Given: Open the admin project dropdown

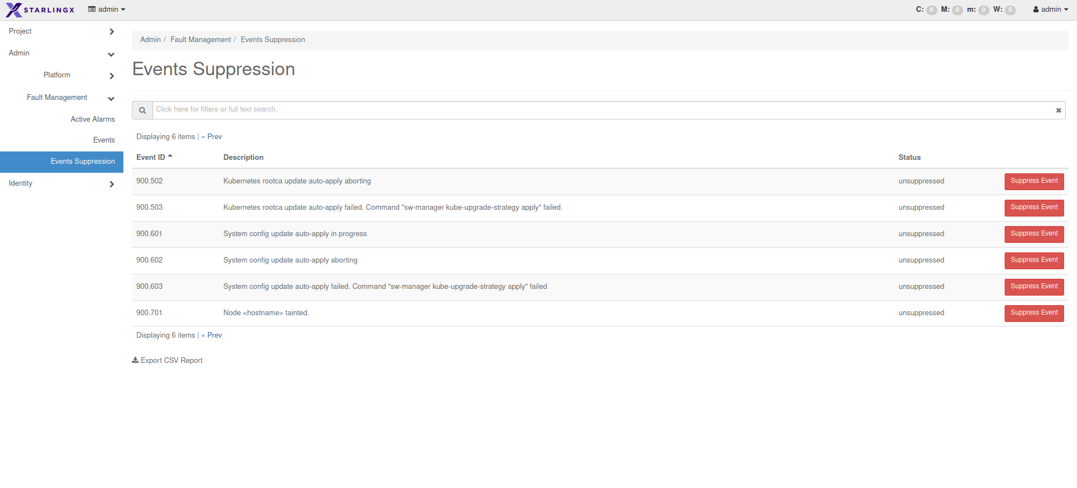Looking at the screenshot, I should pyautogui.click(x=107, y=10).
